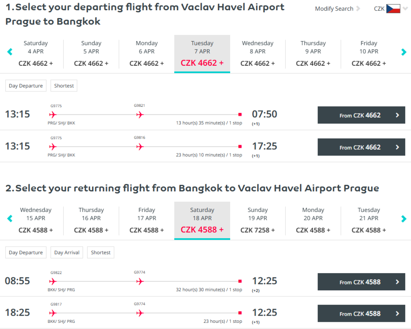Choose the 08:55 return flight from CZK 4588
This screenshot has height=329, width=411.
361,282
